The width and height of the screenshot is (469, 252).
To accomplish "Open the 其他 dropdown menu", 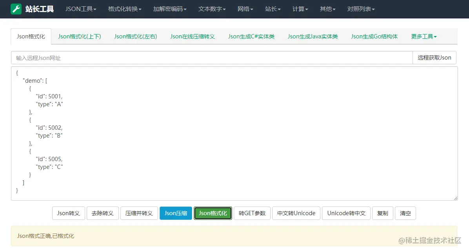I will coord(327,9).
